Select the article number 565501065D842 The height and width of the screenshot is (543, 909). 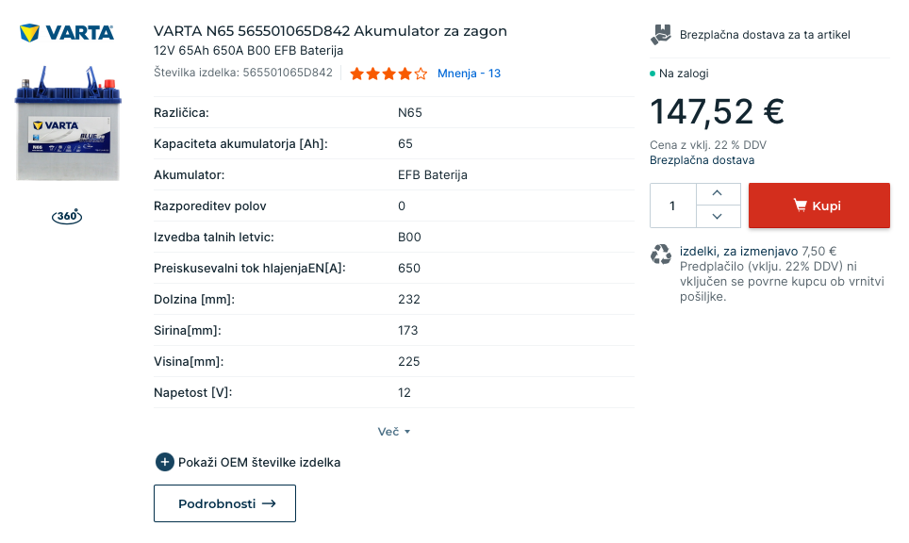[288, 73]
